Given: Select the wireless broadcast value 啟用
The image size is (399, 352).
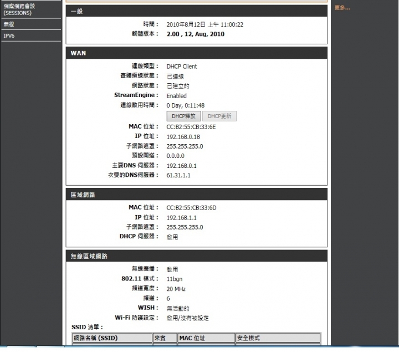Looking at the screenshot, I should click(x=172, y=269).
